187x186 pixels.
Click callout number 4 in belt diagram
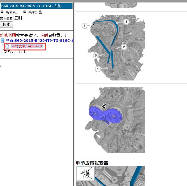85,26
